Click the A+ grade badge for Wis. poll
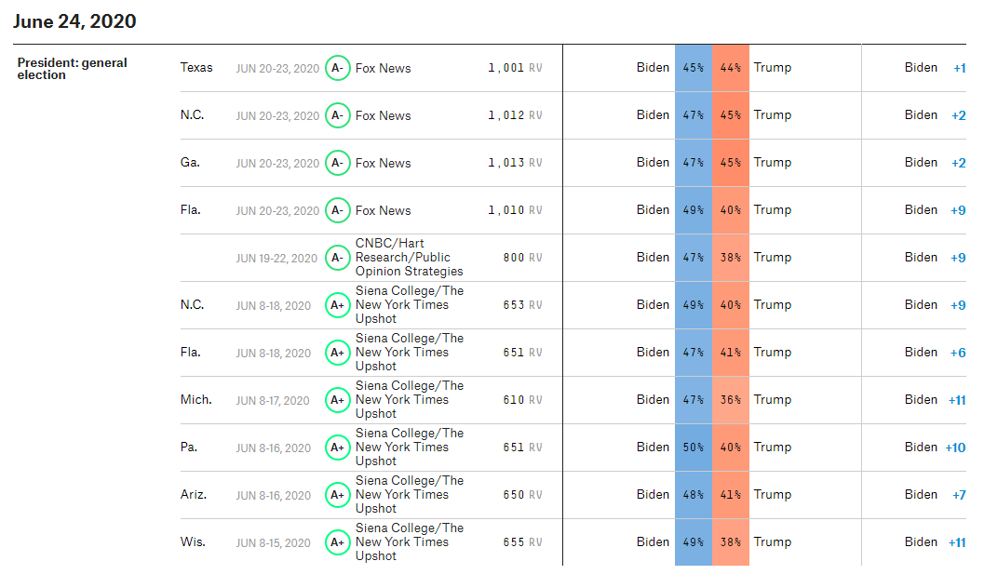Image resolution: width=984 pixels, height=588 pixels. (x=337, y=542)
